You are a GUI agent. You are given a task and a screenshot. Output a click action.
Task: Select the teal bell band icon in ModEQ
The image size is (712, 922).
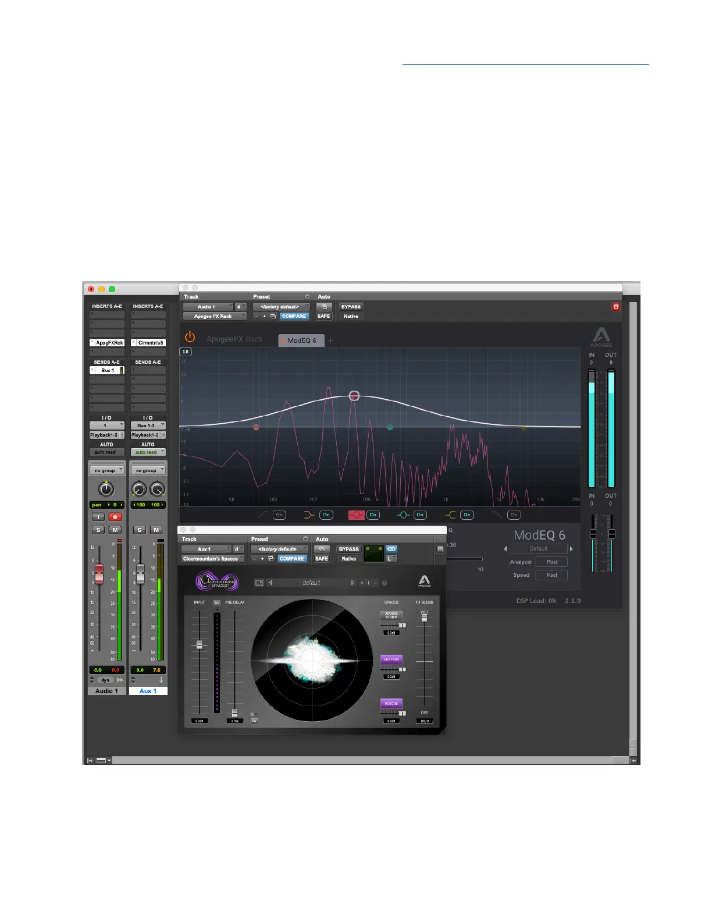403,515
